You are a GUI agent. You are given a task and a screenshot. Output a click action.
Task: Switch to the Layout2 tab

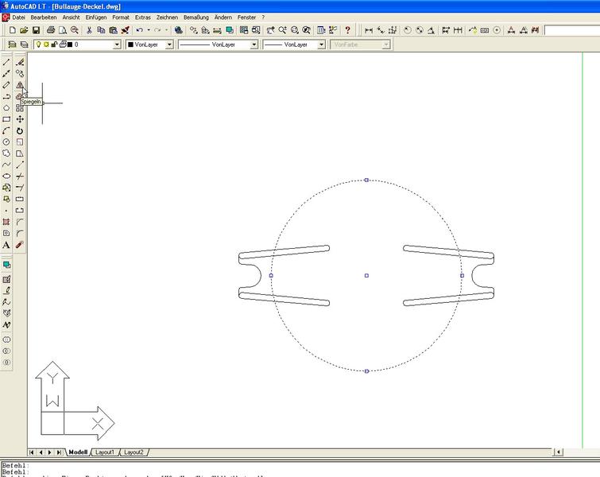[134, 452]
